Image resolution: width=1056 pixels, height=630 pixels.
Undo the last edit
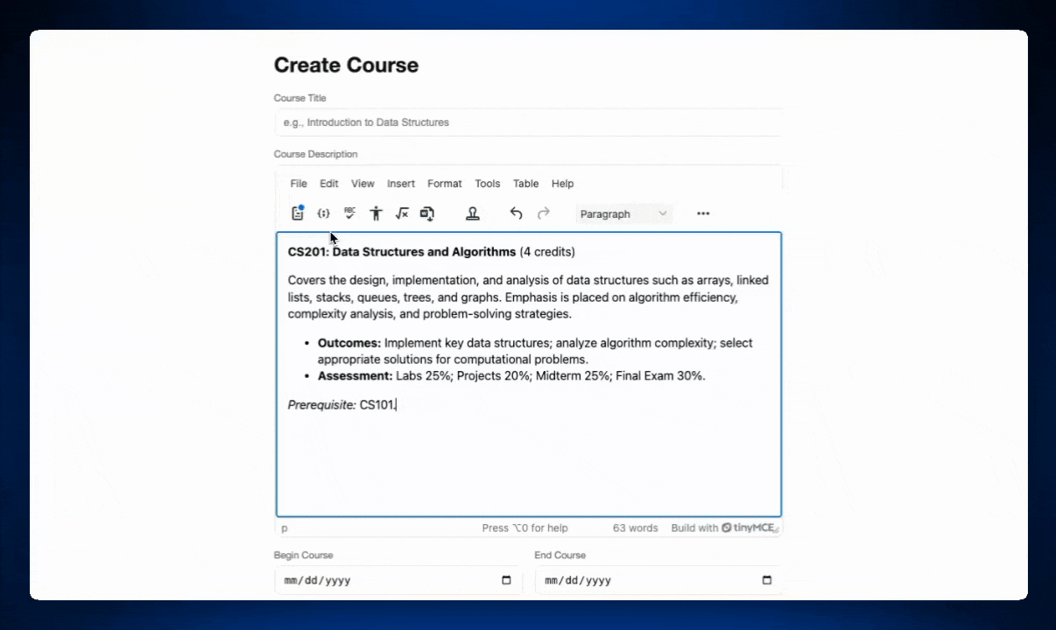(516, 213)
